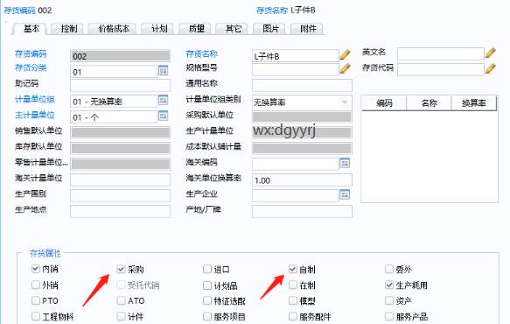Click the 计量单位组 input field

tap(114, 102)
